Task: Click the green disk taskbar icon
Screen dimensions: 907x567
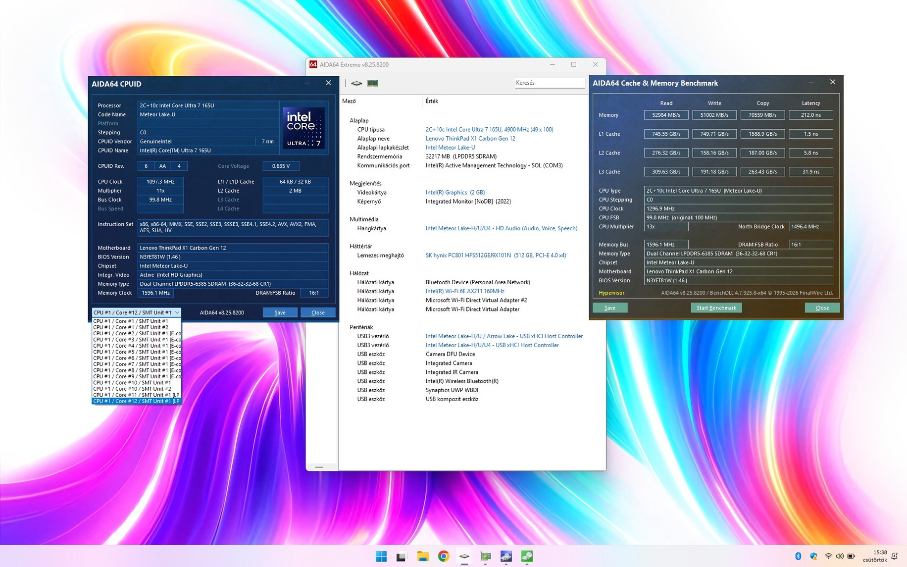Action: coord(527,556)
